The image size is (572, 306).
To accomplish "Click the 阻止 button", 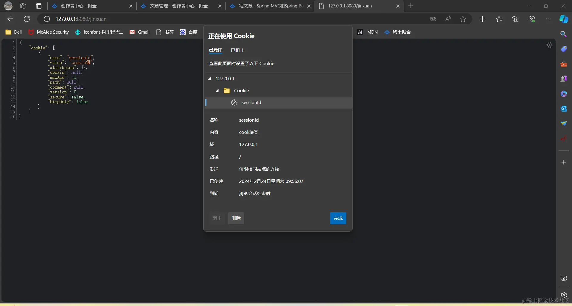I will (217, 218).
